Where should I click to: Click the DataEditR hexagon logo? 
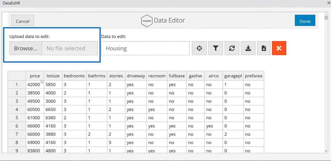click(x=147, y=21)
